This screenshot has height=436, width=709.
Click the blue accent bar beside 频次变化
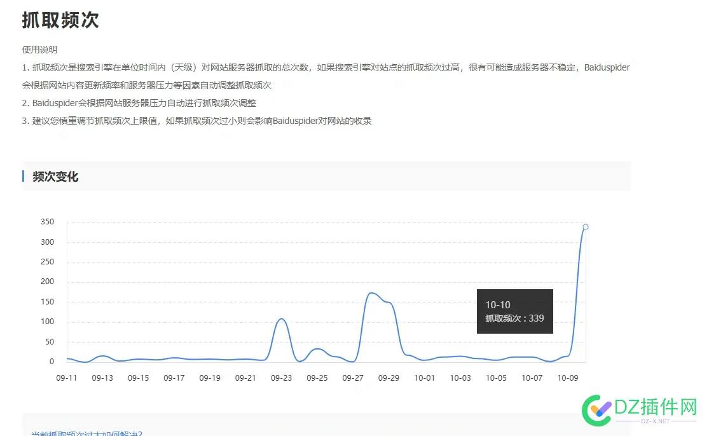pos(24,177)
